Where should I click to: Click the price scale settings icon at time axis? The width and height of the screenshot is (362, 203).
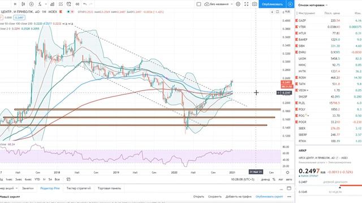pyautogui.click(x=287, y=172)
